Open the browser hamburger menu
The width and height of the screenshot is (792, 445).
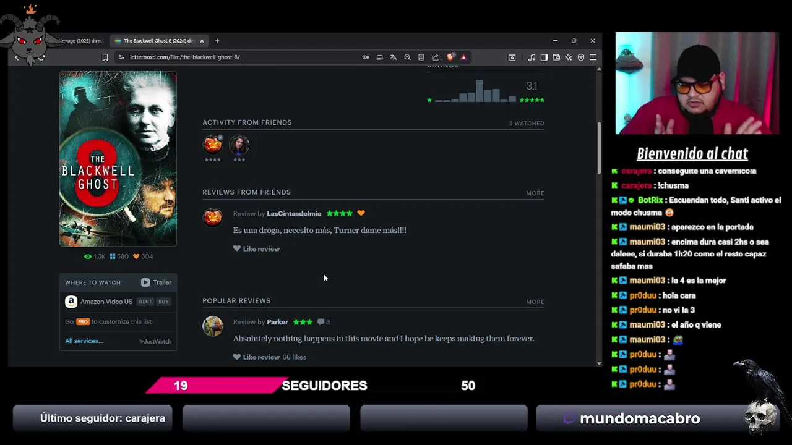coord(593,57)
